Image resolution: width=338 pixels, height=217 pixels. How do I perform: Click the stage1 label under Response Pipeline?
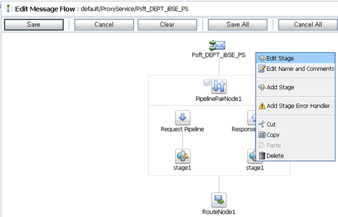(255, 168)
